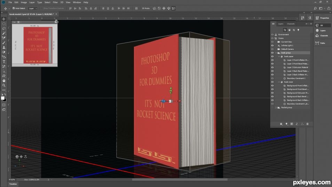332x187 pixels.
Task: Collapse 3D panel with double arrows
Action: [x=306, y=24]
